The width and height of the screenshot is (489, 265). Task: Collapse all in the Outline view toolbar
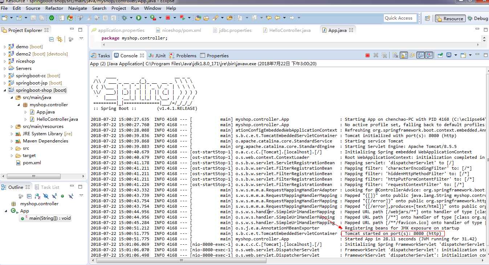pyautogui.click(x=29, y=196)
